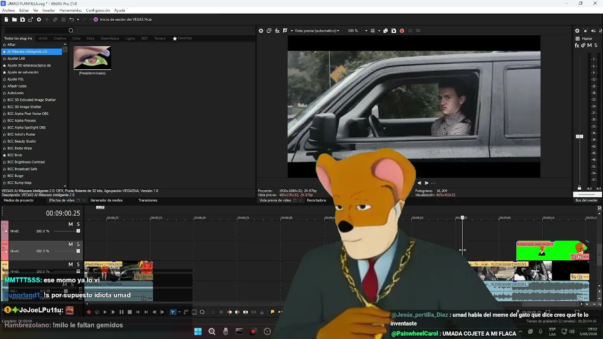Select the timeline Zoom magnifier tool
Screen dimensions: 603x339
point(202,312)
